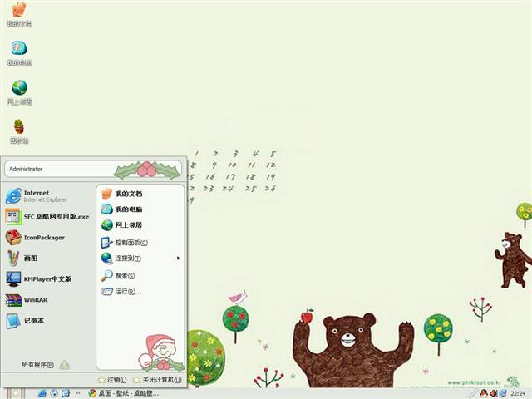
Task: Switch to the 桌面 - 壁纸 taskbar window
Action: pos(124,393)
